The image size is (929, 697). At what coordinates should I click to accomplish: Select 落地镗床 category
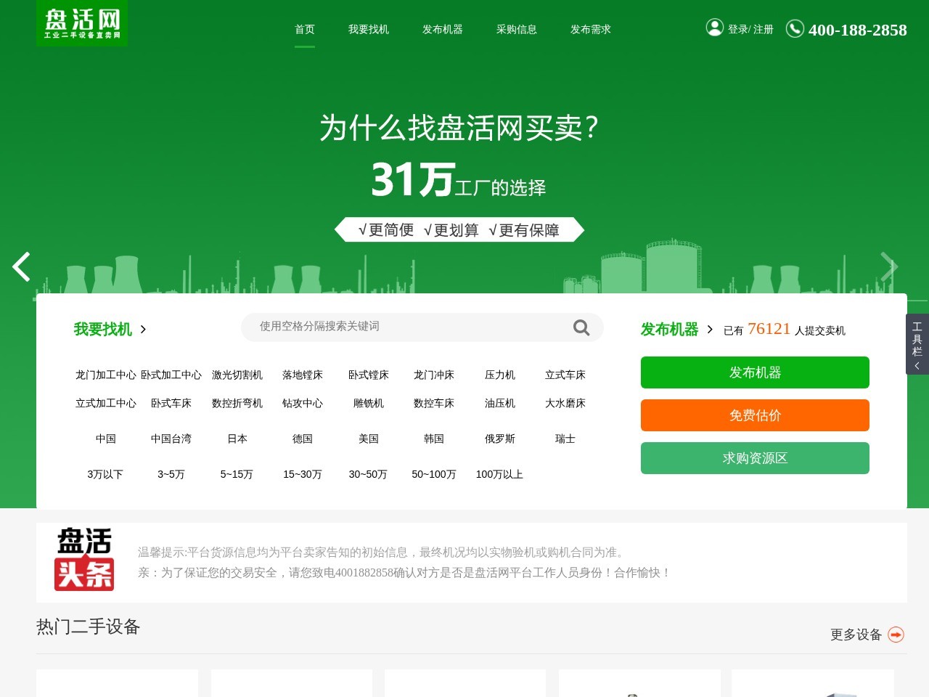pyautogui.click(x=303, y=375)
